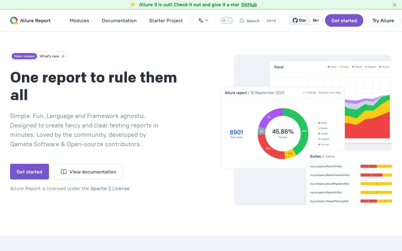This screenshot has width=402, height=251.
Task: Dismiss the Allure 3 announcement banner
Action: pyautogui.click(x=394, y=5)
